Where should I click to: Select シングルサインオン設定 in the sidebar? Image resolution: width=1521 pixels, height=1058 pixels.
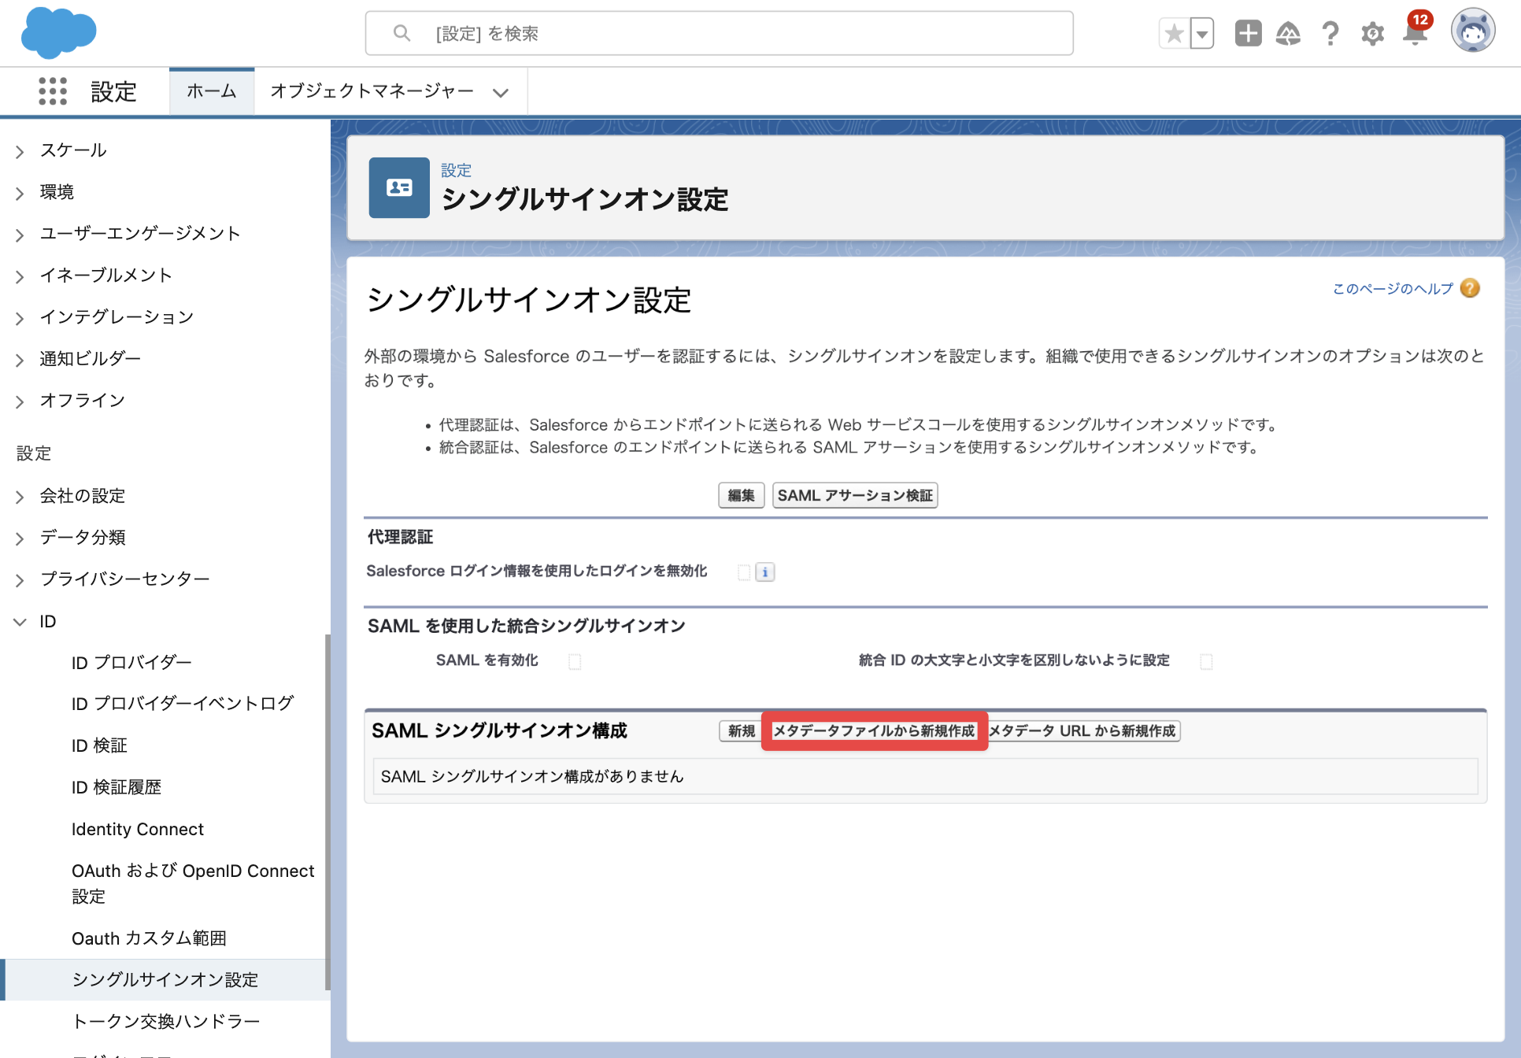coord(165,980)
